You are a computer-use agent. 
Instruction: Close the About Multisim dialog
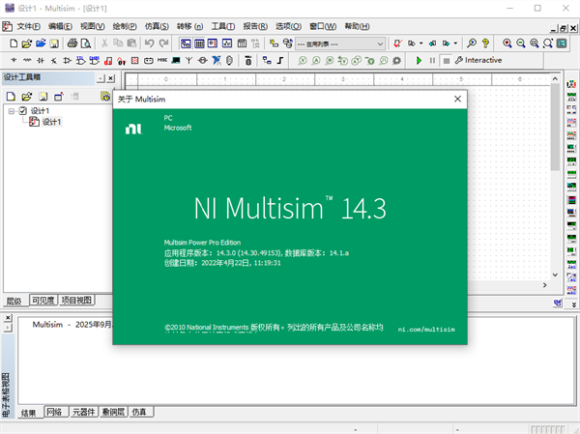pos(455,99)
